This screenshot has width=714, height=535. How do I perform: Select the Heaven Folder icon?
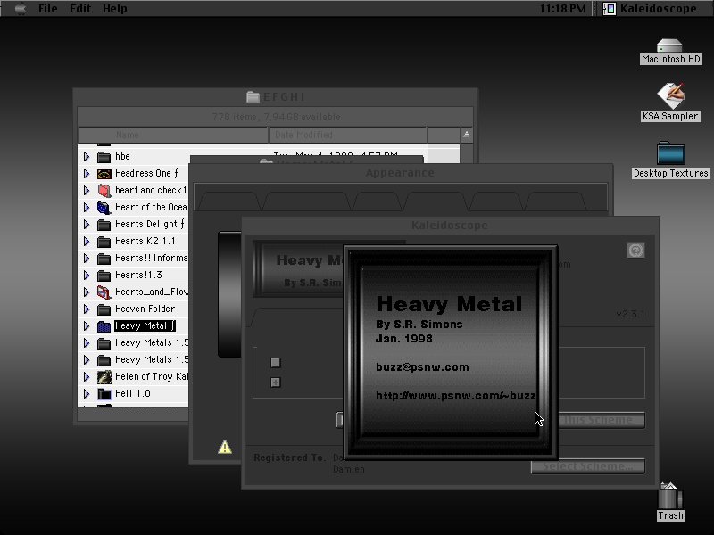(104, 309)
